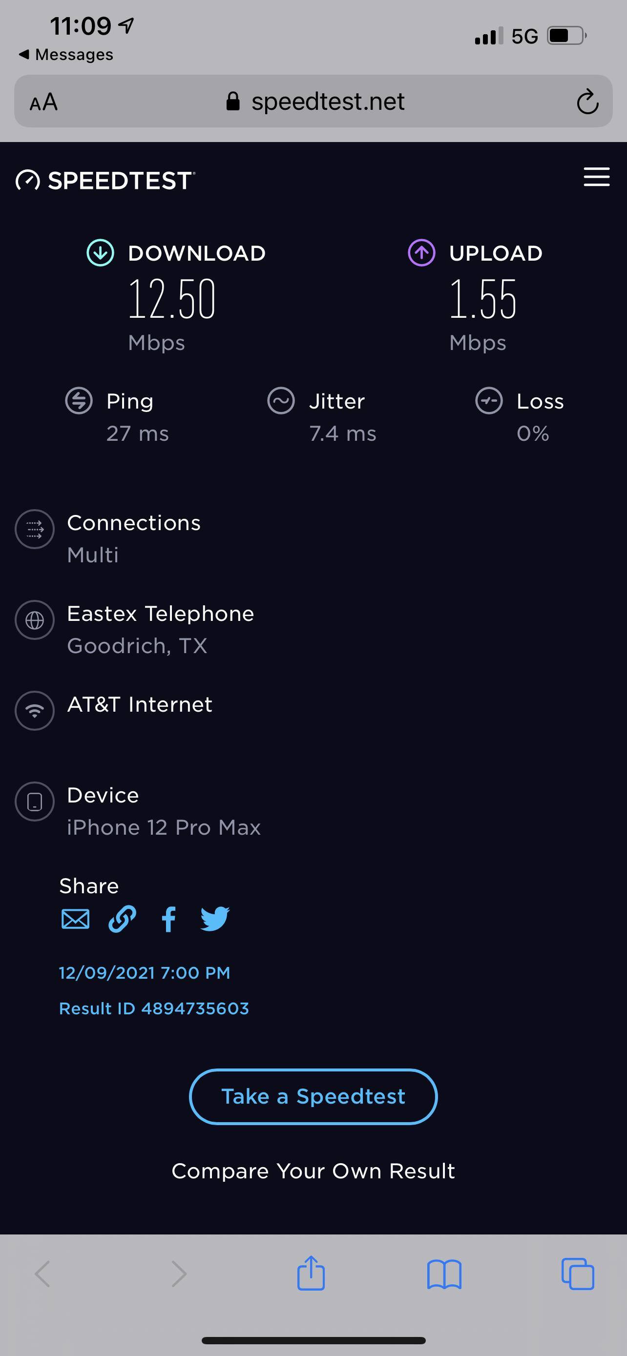Image resolution: width=627 pixels, height=1356 pixels.
Task: Tap the Connections icon
Action: click(x=35, y=529)
